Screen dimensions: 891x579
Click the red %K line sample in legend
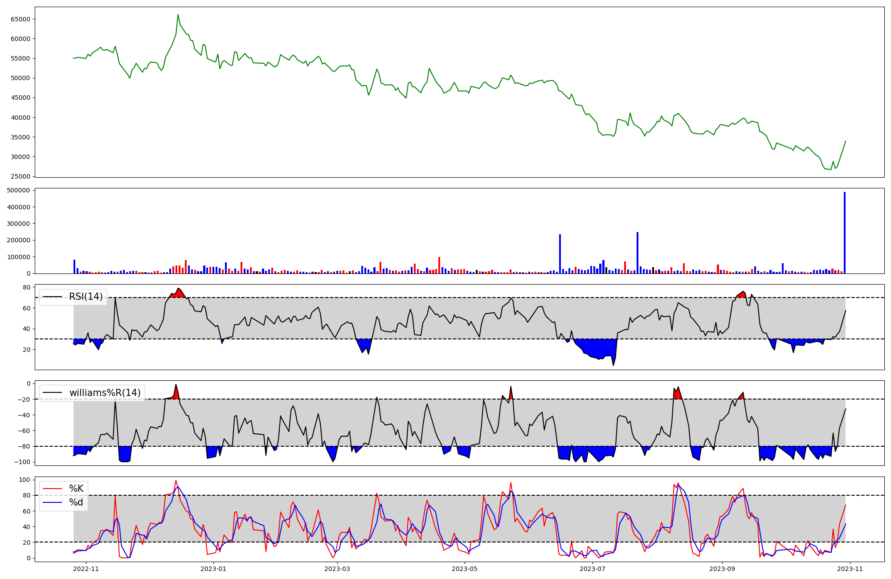tap(52, 489)
